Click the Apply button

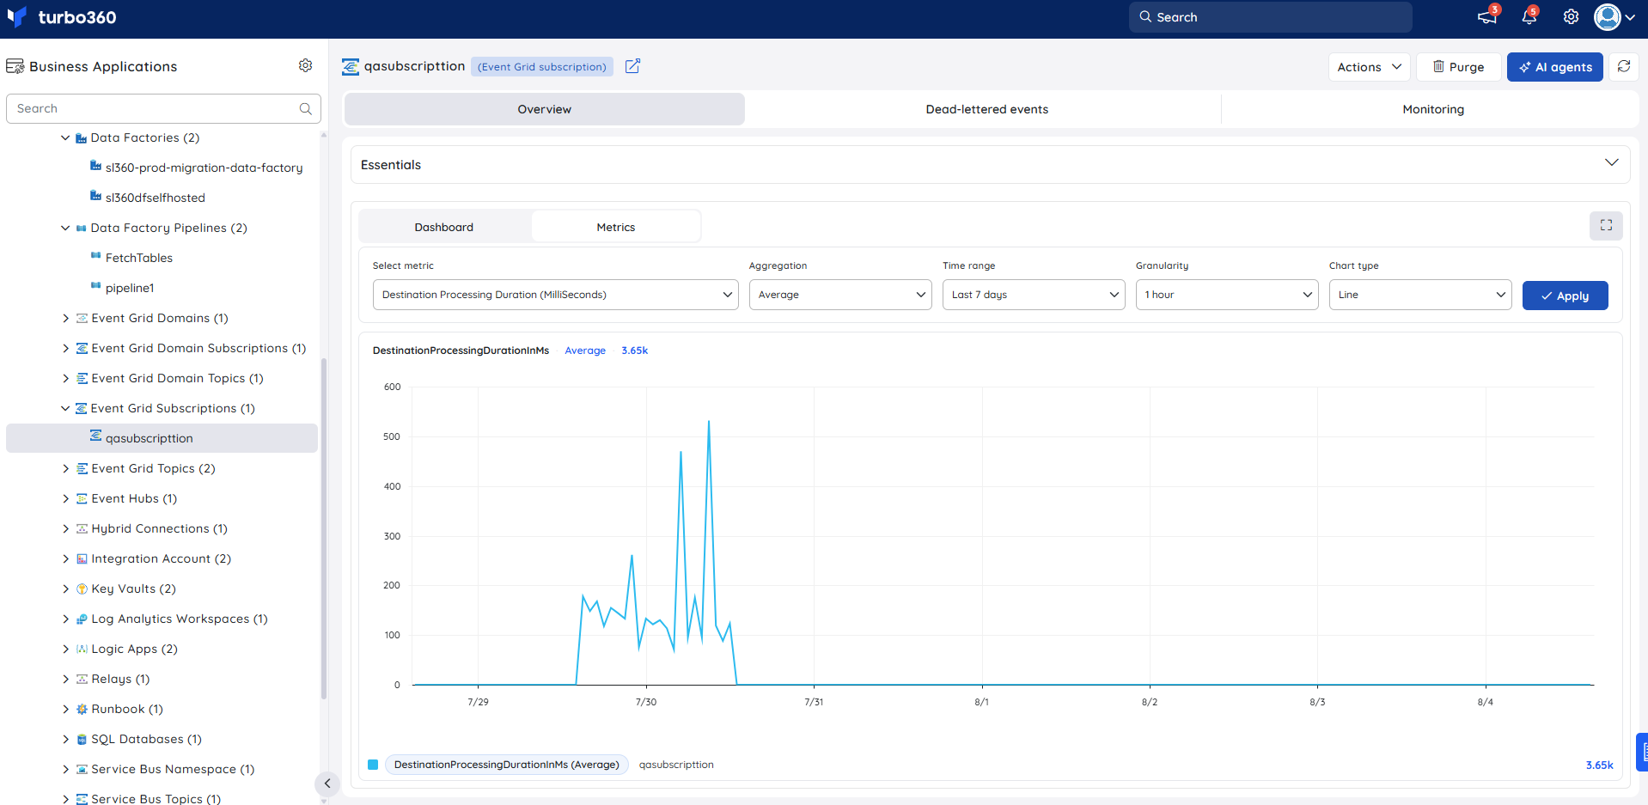click(1566, 296)
